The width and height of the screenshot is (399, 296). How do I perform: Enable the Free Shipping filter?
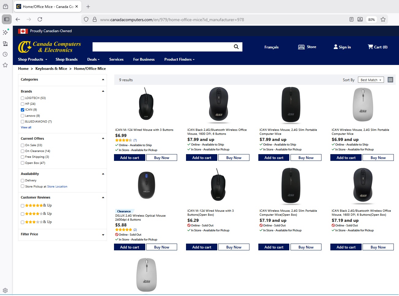(22, 157)
